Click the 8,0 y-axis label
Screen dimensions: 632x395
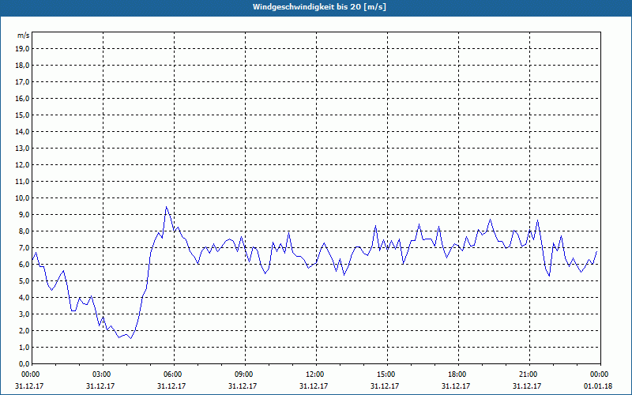tap(24, 231)
